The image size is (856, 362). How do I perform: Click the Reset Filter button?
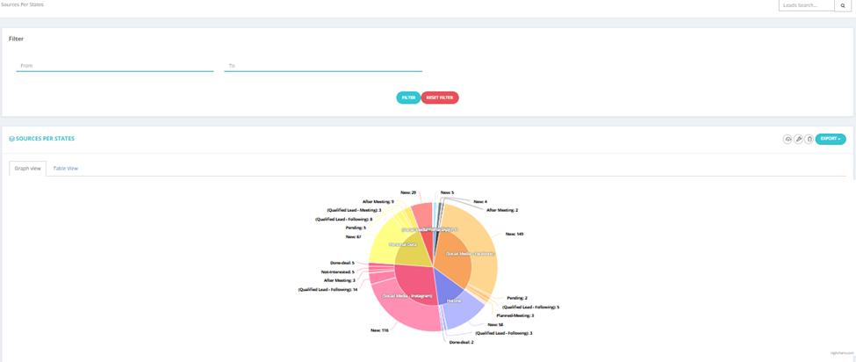(440, 98)
